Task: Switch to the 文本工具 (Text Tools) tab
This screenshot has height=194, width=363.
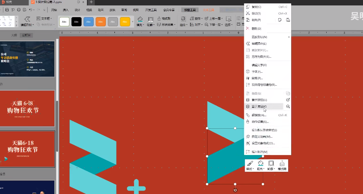Action: click(x=208, y=10)
